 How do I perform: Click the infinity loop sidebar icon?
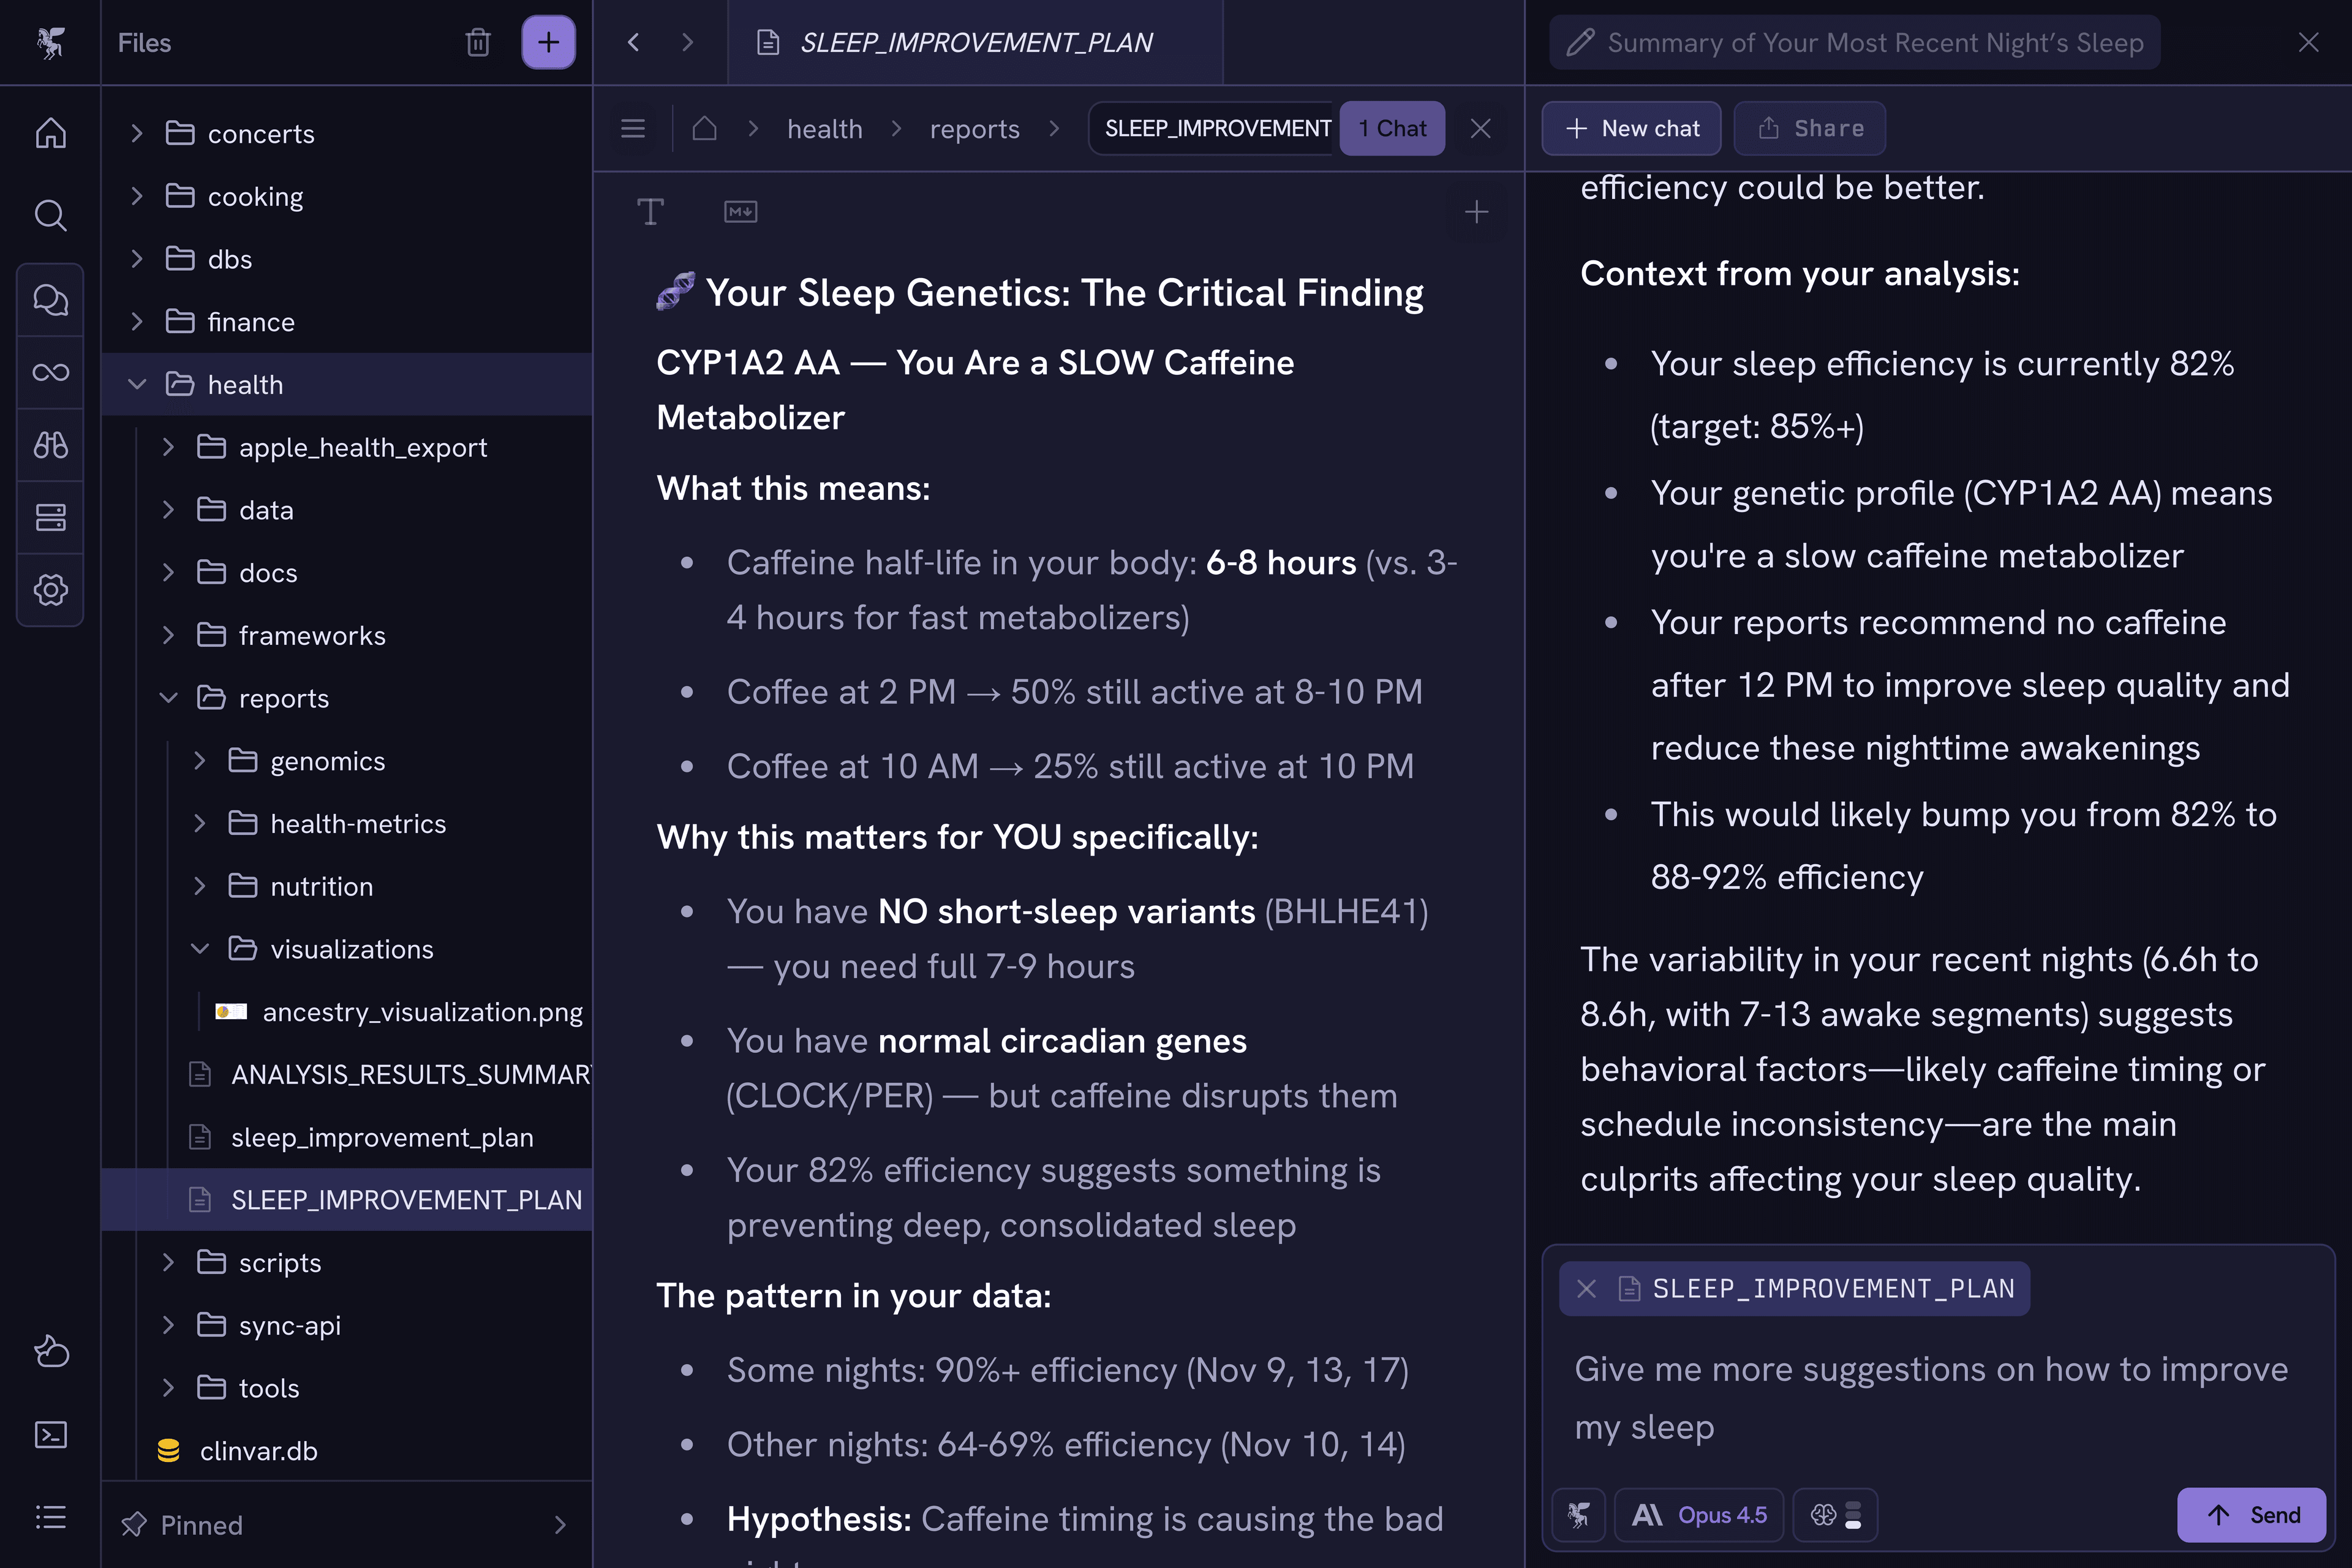[x=50, y=372]
